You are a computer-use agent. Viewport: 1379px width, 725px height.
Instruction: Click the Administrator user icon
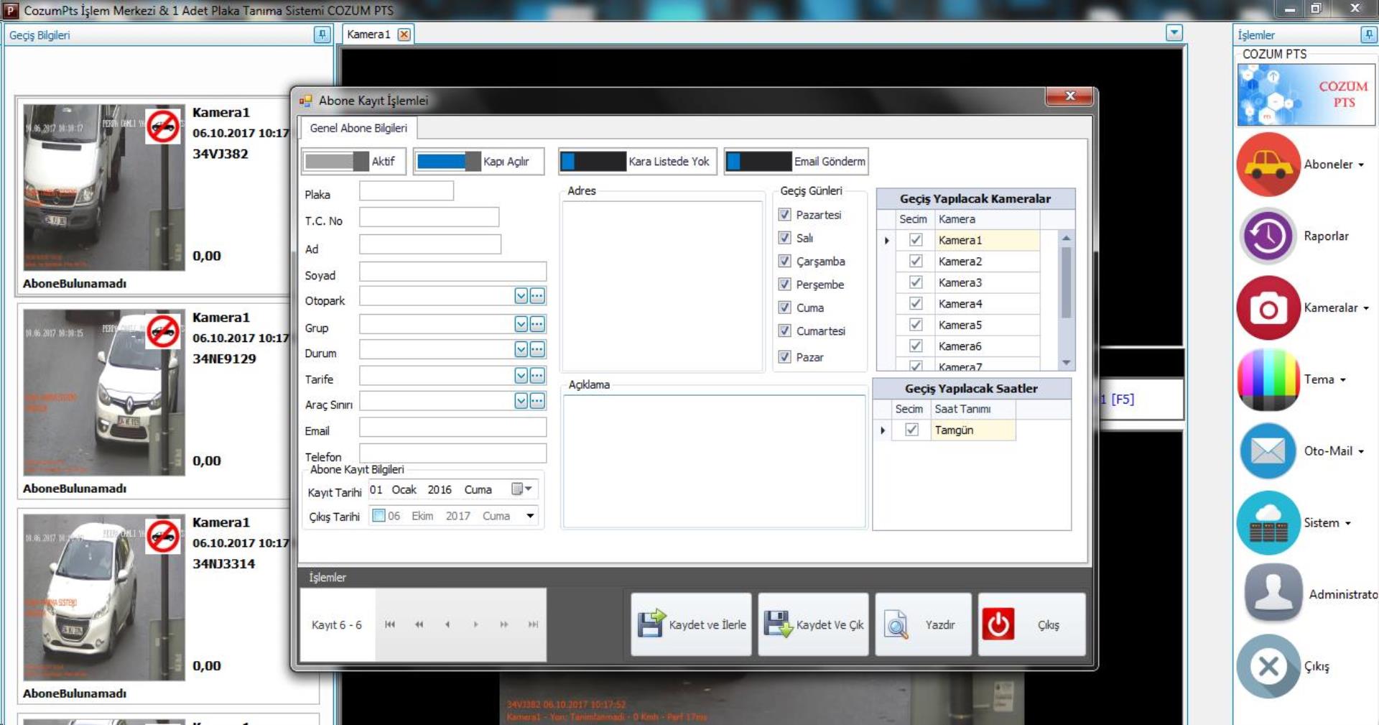point(1273,594)
